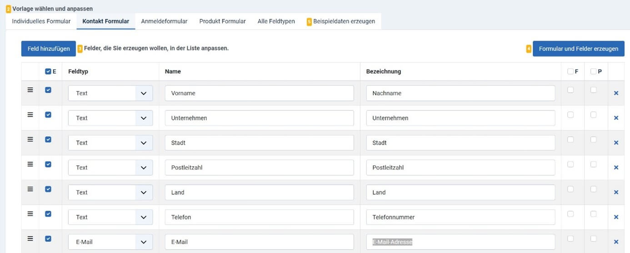This screenshot has width=630, height=253.
Task: Open the Alle Feldtypen tab
Action: pyautogui.click(x=276, y=21)
